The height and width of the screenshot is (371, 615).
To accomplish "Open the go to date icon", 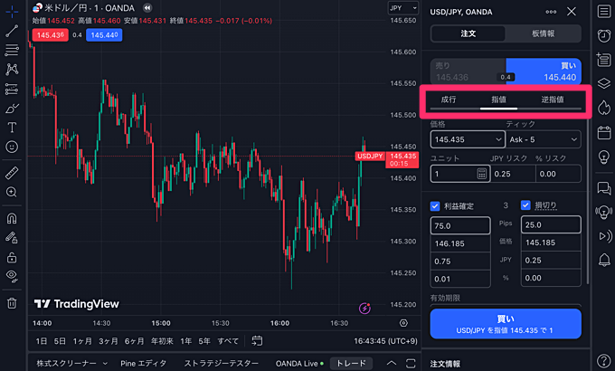I will pos(257,341).
